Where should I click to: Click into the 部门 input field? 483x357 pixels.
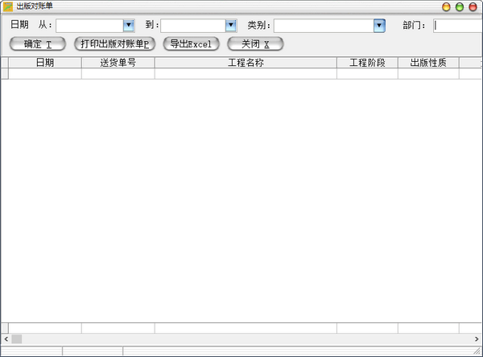coord(457,26)
